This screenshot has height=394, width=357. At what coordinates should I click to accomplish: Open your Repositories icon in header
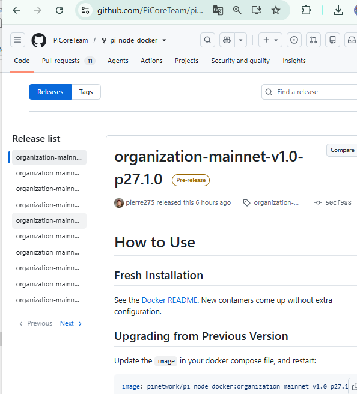tap(332, 40)
